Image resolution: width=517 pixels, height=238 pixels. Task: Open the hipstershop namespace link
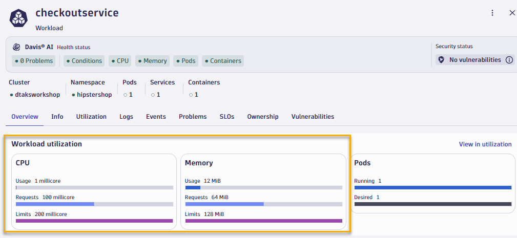(x=94, y=95)
